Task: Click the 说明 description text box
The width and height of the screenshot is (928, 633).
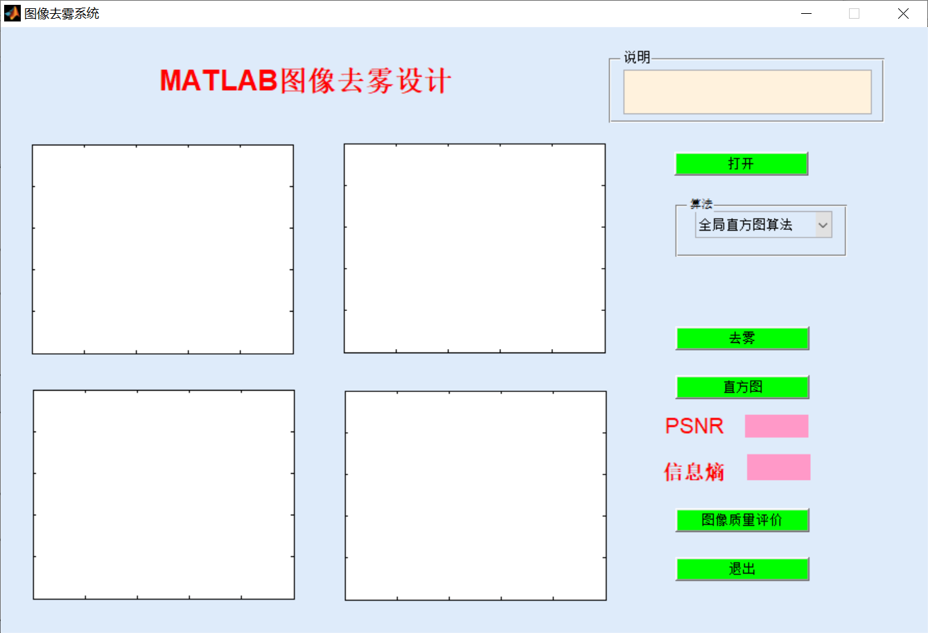Action: 747,91
